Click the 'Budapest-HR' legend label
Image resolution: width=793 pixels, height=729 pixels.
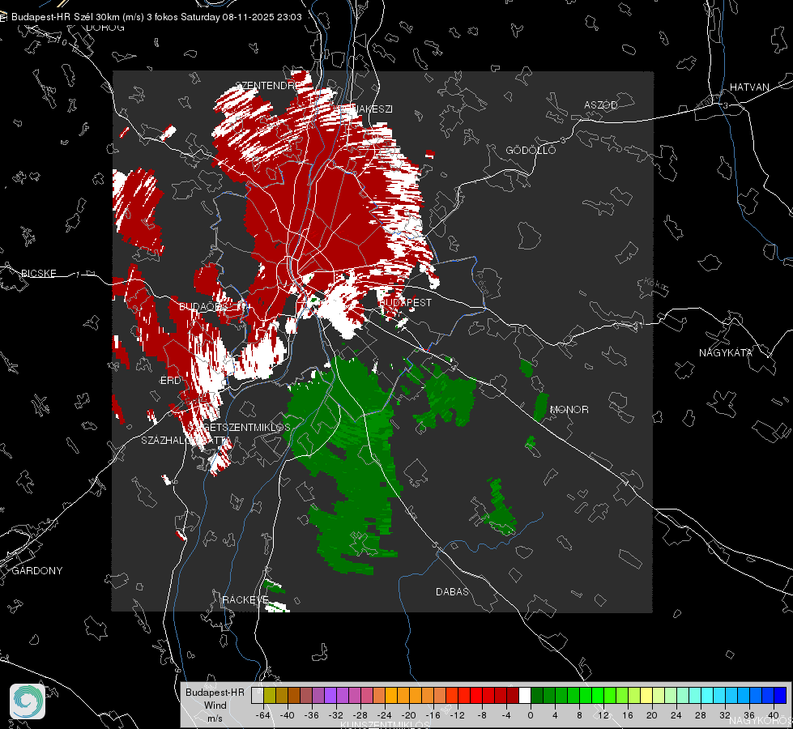(215, 692)
